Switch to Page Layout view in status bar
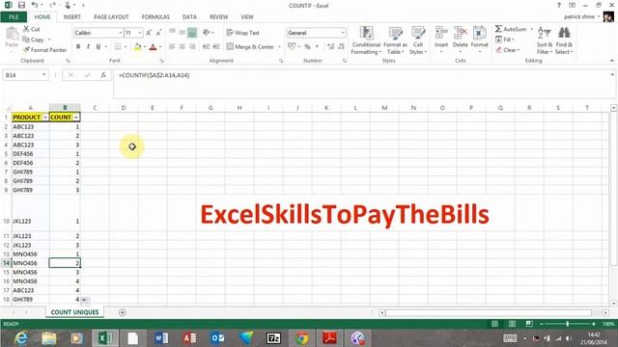This screenshot has height=347, width=618. 512,324
